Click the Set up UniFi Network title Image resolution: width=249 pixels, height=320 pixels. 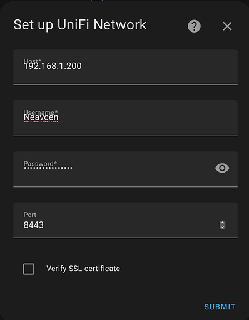coord(80,25)
